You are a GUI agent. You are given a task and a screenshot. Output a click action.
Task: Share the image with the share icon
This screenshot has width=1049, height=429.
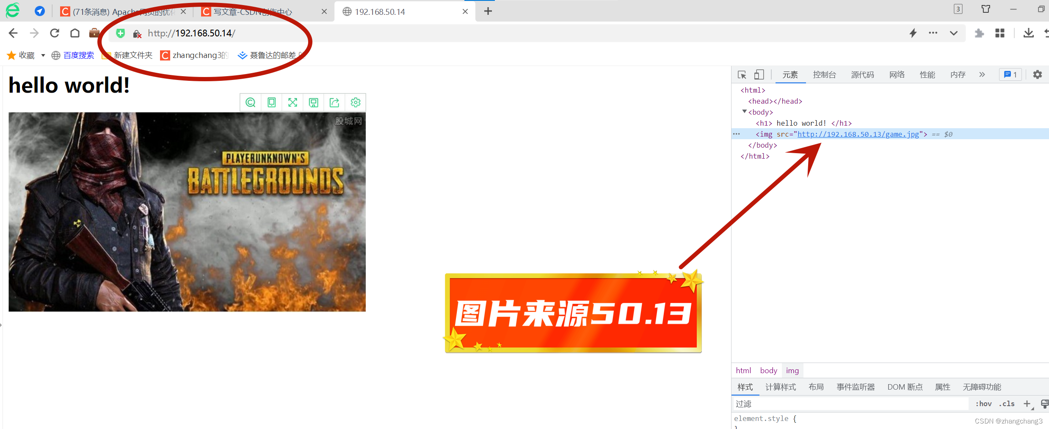point(334,102)
